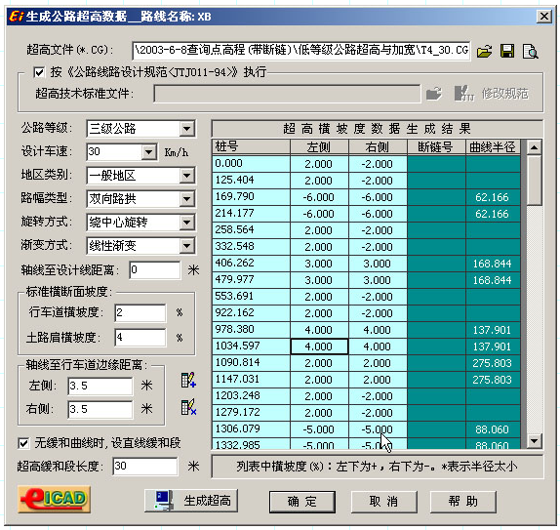The width and height of the screenshot is (560, 530).
Task: Click the results table vertical scrollbar thumb
Action: click(x=535, y=180)
